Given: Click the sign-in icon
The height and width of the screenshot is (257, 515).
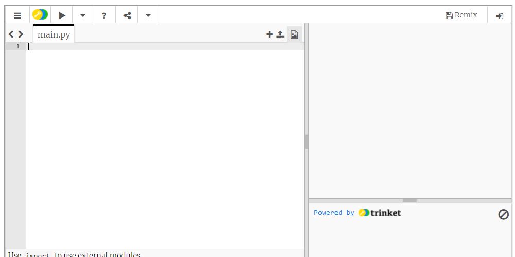Looking at the screenshot, I should coord(499,16).
